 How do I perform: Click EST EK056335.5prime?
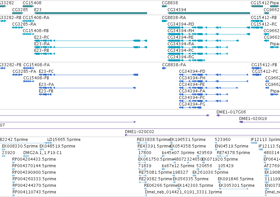pos(191,179)
